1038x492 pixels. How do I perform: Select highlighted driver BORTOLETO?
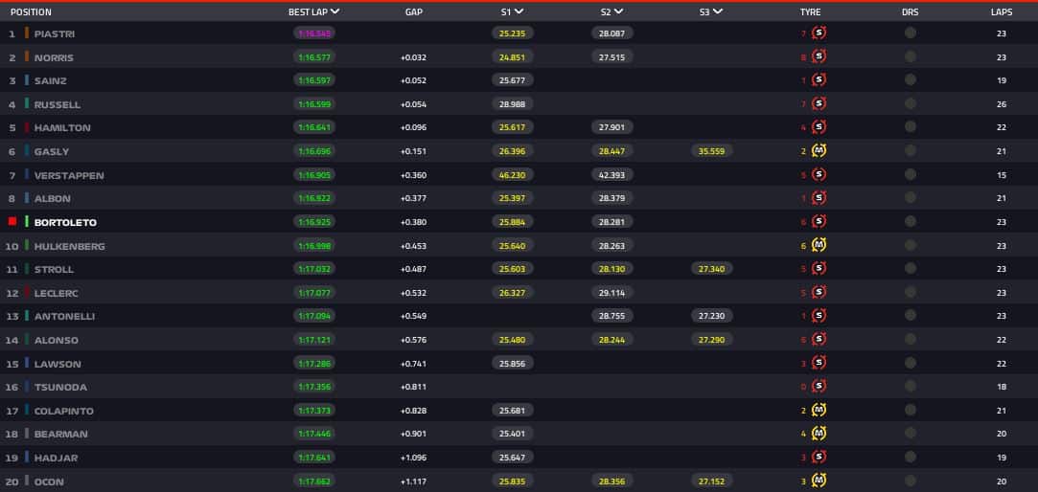pos(65,222)
